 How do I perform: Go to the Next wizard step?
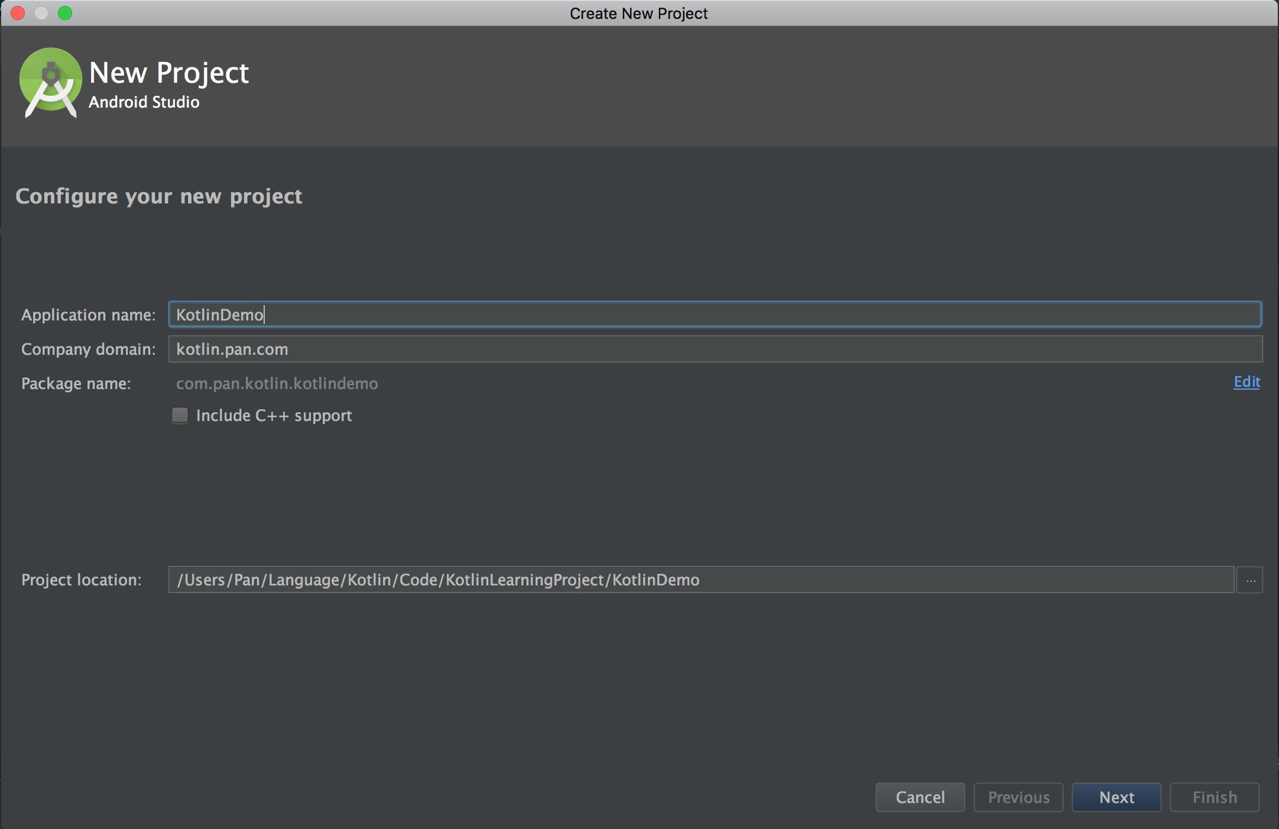point(1116,798)
